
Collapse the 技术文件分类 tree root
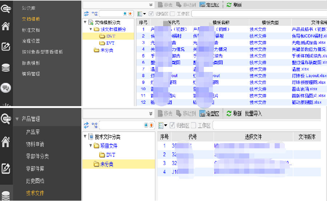pyautogui.click(x=85, y=137)
